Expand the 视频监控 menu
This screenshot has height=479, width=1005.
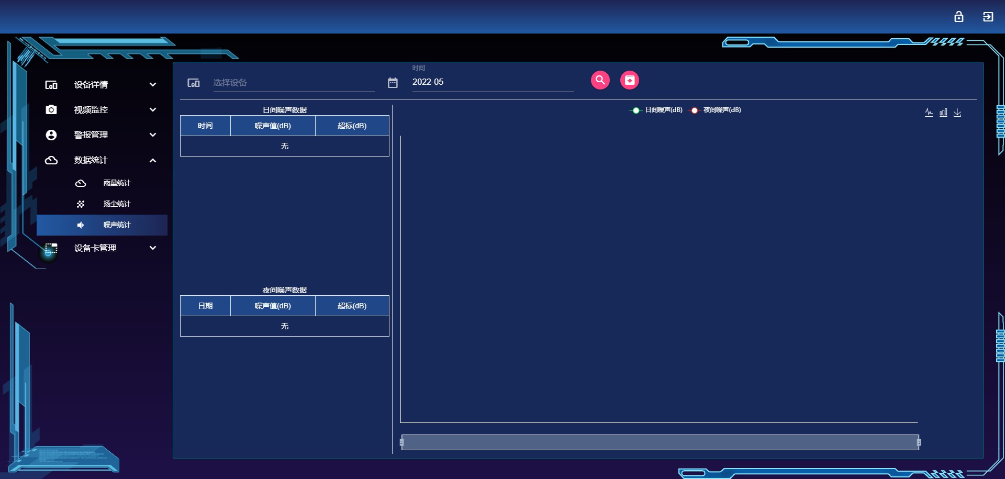pos(101,110)
